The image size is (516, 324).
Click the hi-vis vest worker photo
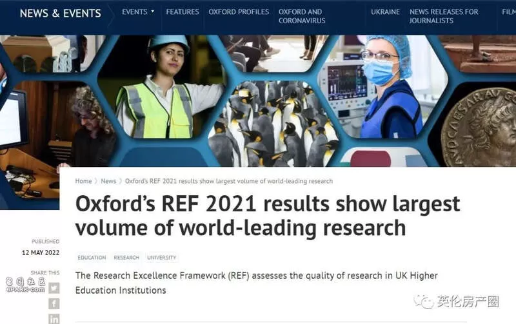pos(163,87)
